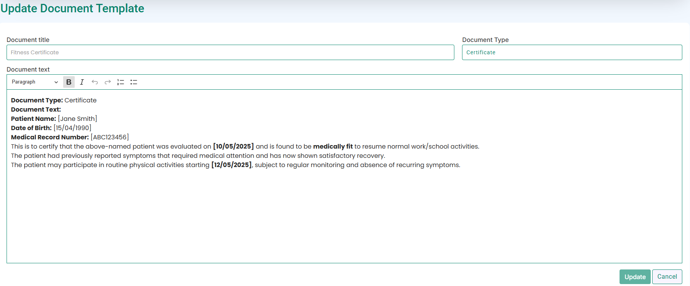Click the line about satisfactory recovery

(x=198, y=156)
